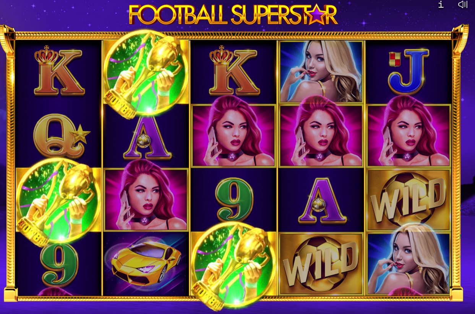Screen dimensions: 475x314
Task: Click the crowned K on first reel
Action: (58, 71)
